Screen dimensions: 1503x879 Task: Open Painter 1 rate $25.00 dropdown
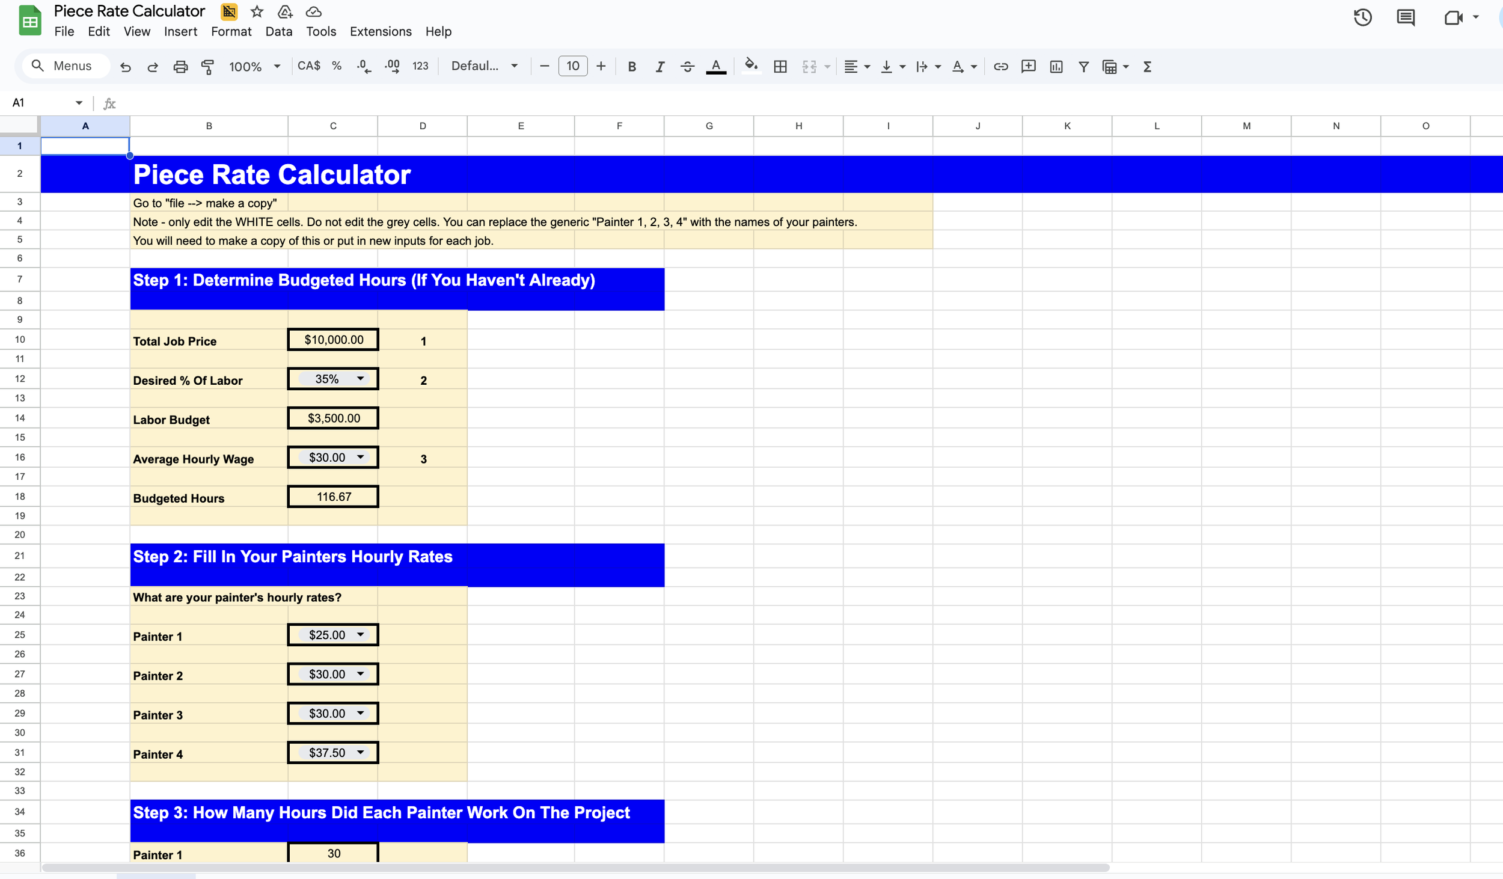pyautogui.click(x=333, y=635)
